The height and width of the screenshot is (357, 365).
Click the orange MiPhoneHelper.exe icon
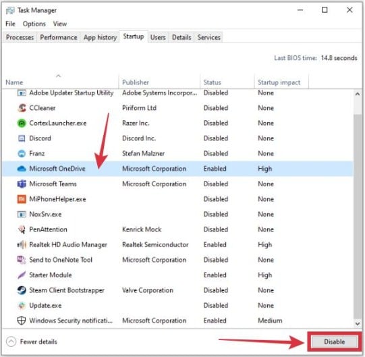click(x=22, y=199)
